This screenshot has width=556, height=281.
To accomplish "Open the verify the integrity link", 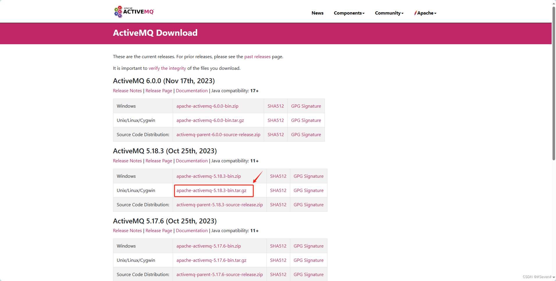I will tap(167, 68).
